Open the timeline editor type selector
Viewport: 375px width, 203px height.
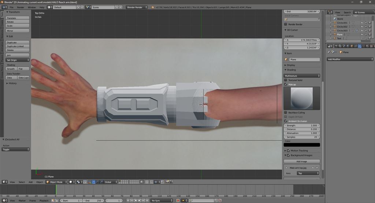coord(4,200)
